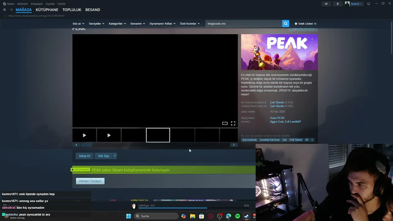Click the Çevrimiçi Eşli Oyun tag

tap(270, 140)
